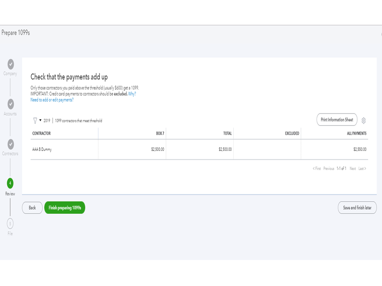The image size is (382, 286).
Task: Click the Company step checkmark icon
Action: tap(11, 64)
